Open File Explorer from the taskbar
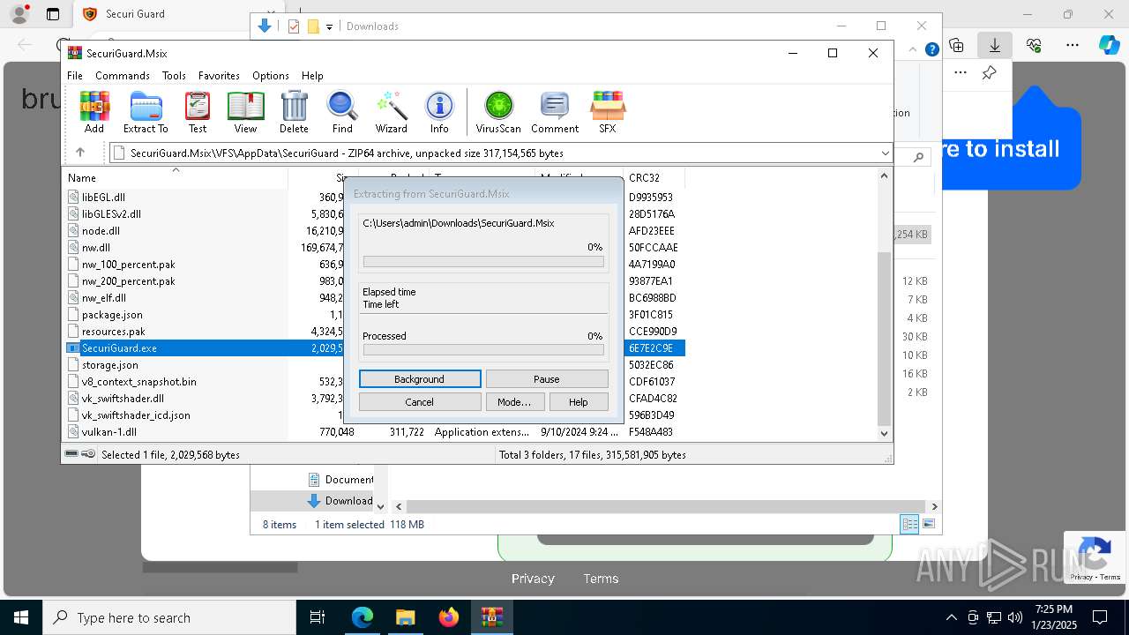Screen dimensions: 1129x635 coord(406,617)
